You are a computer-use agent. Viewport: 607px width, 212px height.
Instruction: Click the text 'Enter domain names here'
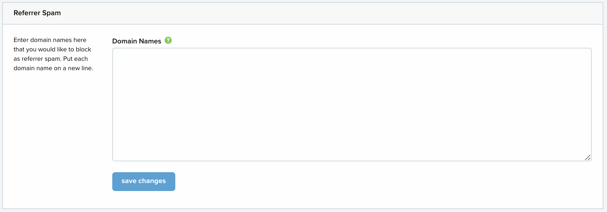tap(50, 40)
